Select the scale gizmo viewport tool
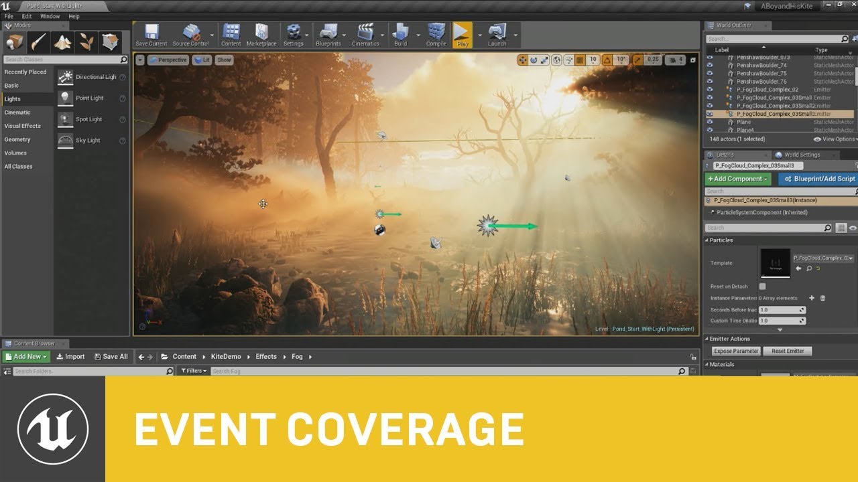This screenshot has width=858, height=482. 544,60
